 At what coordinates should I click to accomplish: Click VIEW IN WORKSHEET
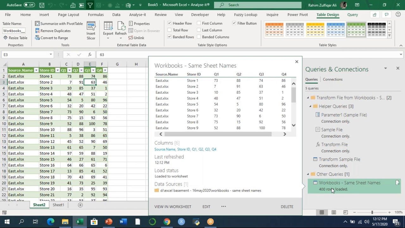pos(173,206)
